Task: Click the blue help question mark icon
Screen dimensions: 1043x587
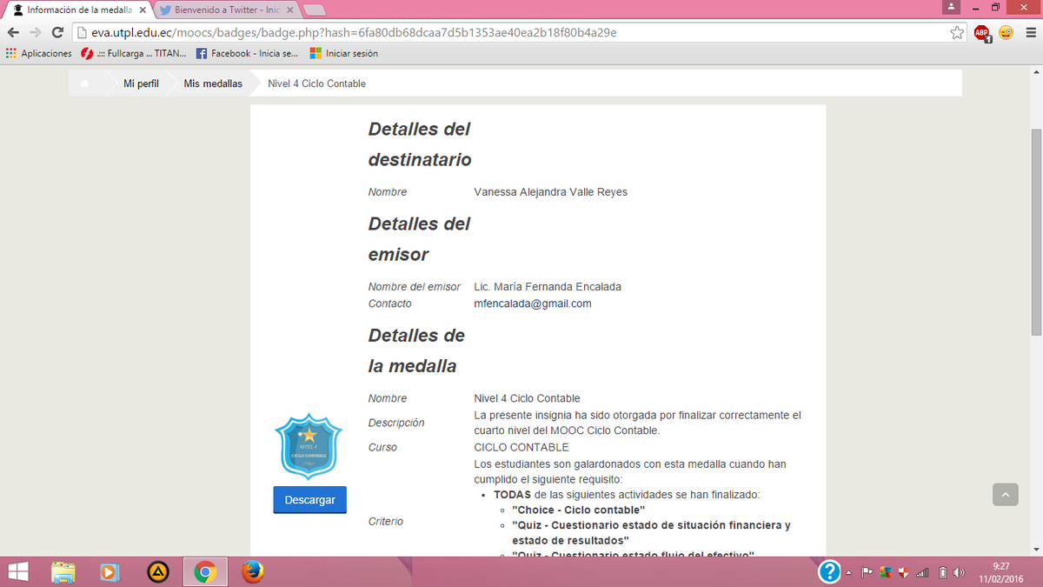Action: (x=830, y=572)
